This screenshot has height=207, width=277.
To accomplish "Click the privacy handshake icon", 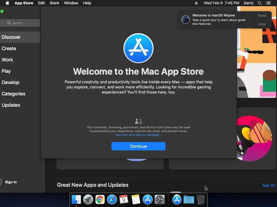I will pyautogui.click(x=138, y=121).
